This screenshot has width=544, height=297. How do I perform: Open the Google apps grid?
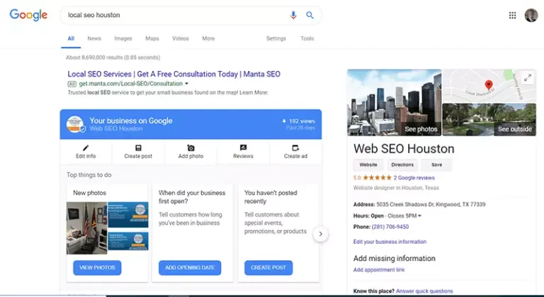point(512,16)
